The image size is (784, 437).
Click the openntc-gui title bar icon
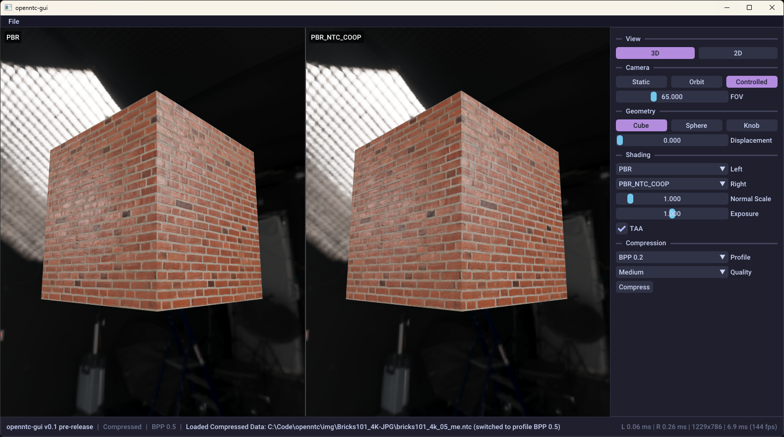[x=8, y=7]
